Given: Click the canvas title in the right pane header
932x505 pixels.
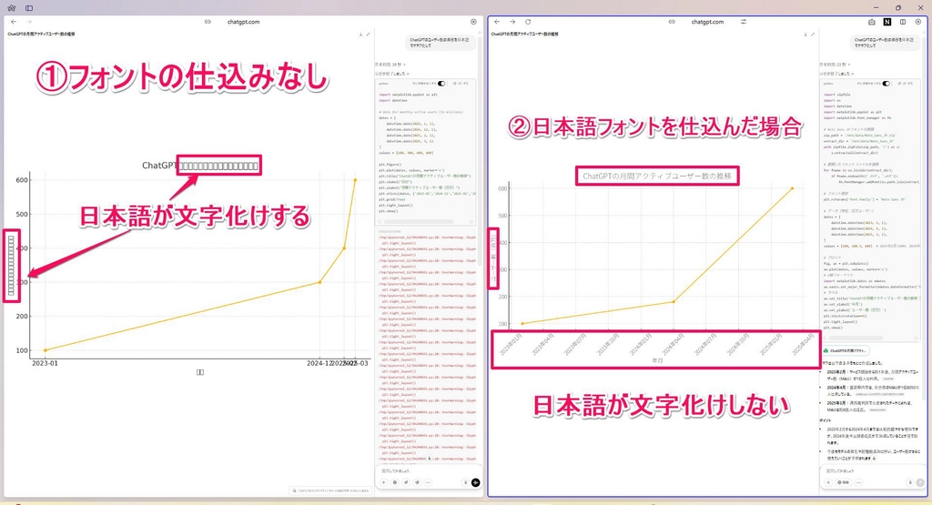Looking at the screenshot, I should click(525, 35).
